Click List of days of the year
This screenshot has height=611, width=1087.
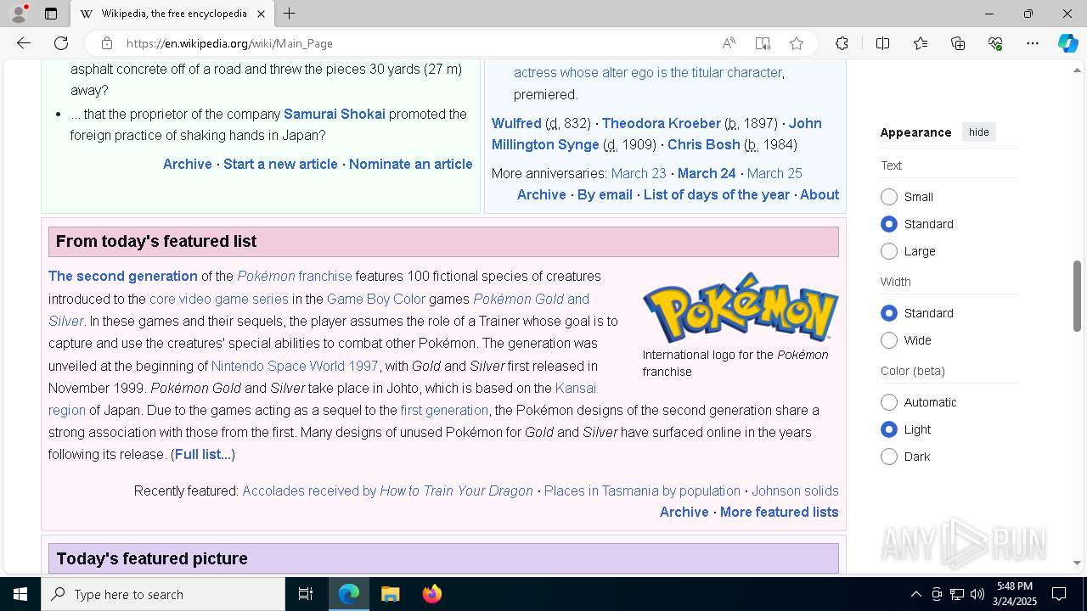[717, 194]
